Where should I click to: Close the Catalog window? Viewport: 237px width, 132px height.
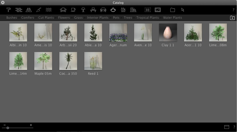3,2
